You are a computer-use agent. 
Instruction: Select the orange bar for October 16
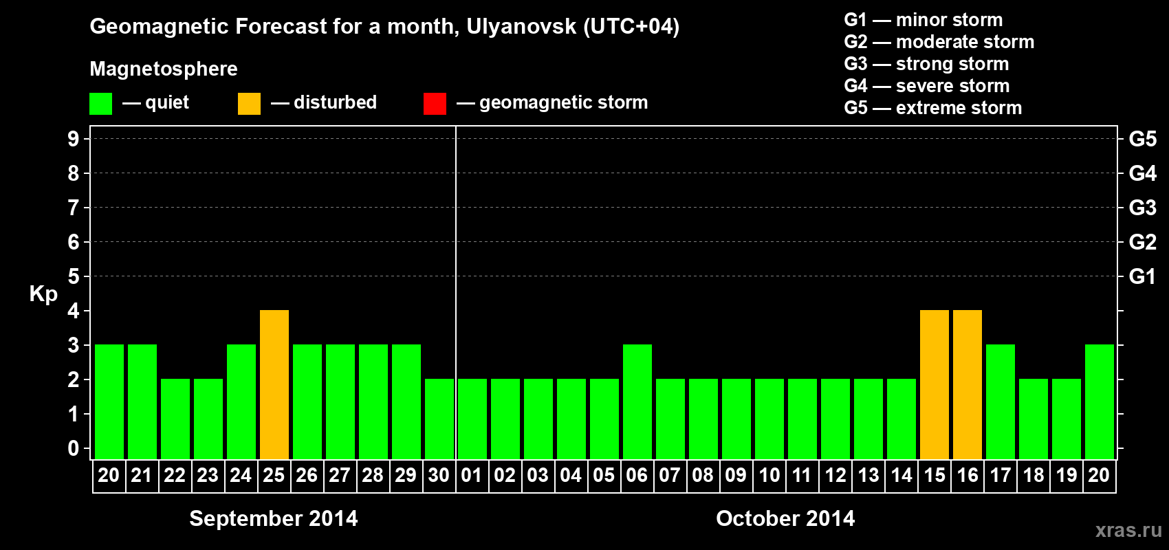[x=968, y=384]
